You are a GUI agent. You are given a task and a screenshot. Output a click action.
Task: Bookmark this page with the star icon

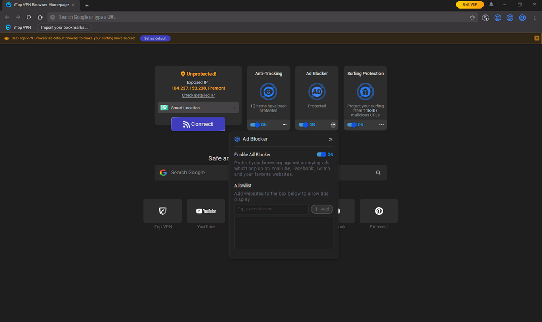pos(472,18)
